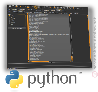The width and height of the screenshot is (98, 92).
Task: Open the Modelling tab
Action: click(x=15, y=9)
